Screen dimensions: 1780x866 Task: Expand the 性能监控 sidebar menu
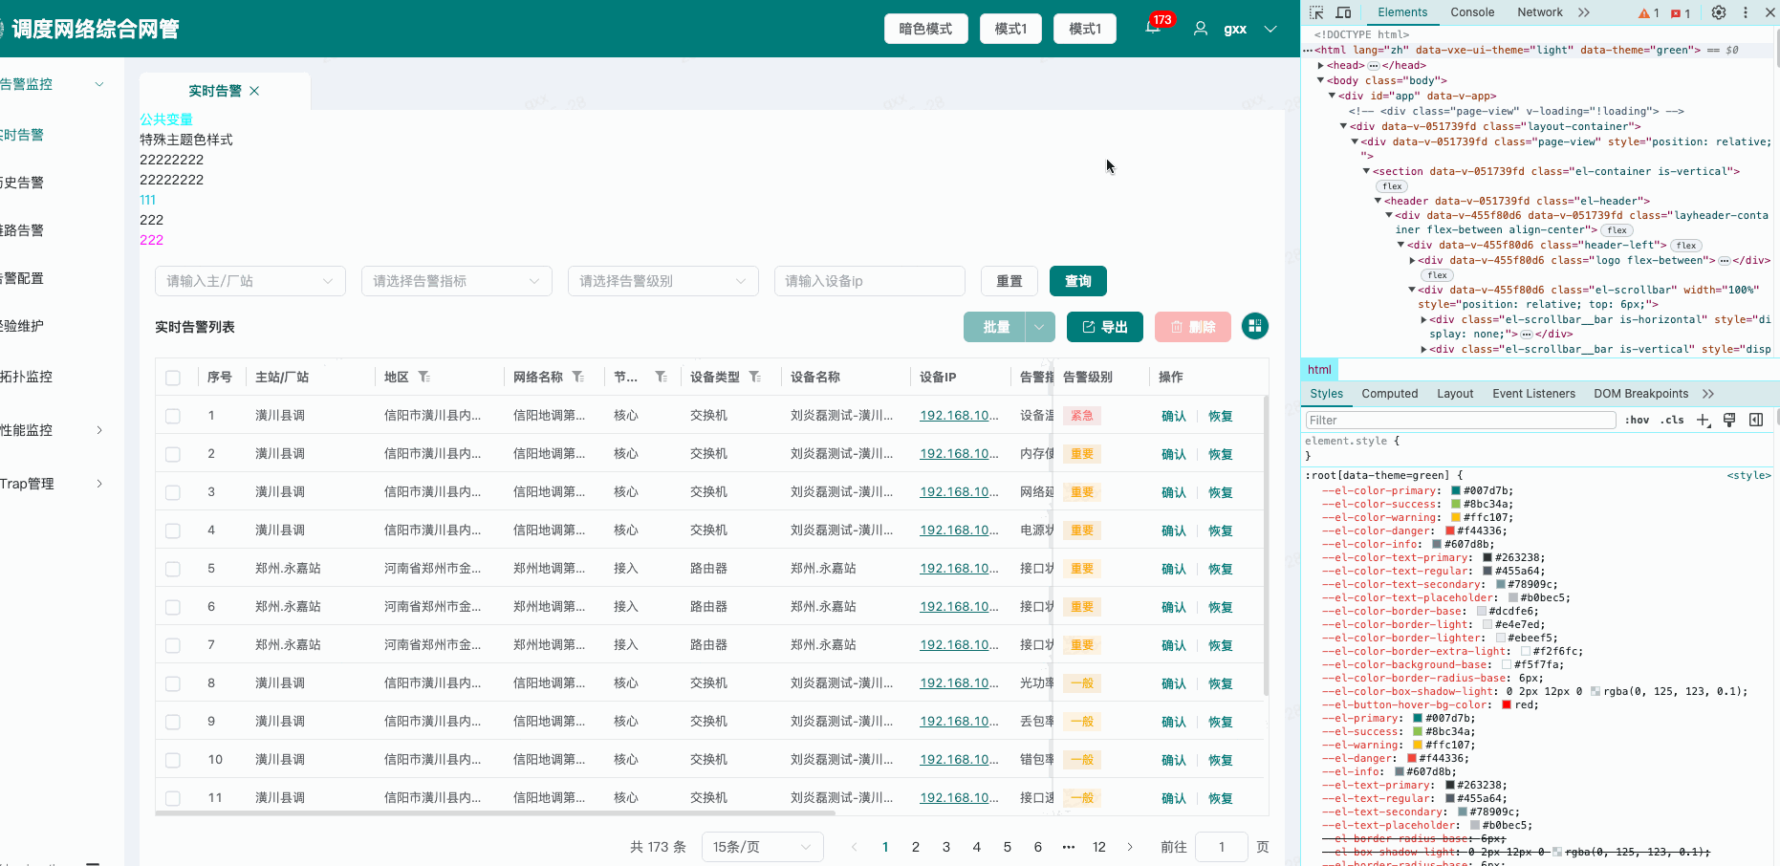[x=99, y=430]
